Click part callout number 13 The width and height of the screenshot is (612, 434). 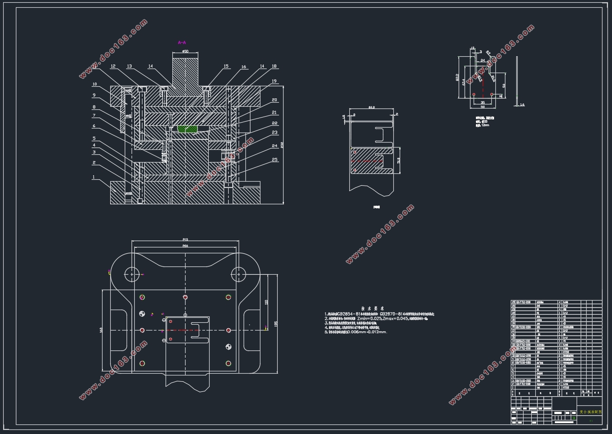click(129, 66)
